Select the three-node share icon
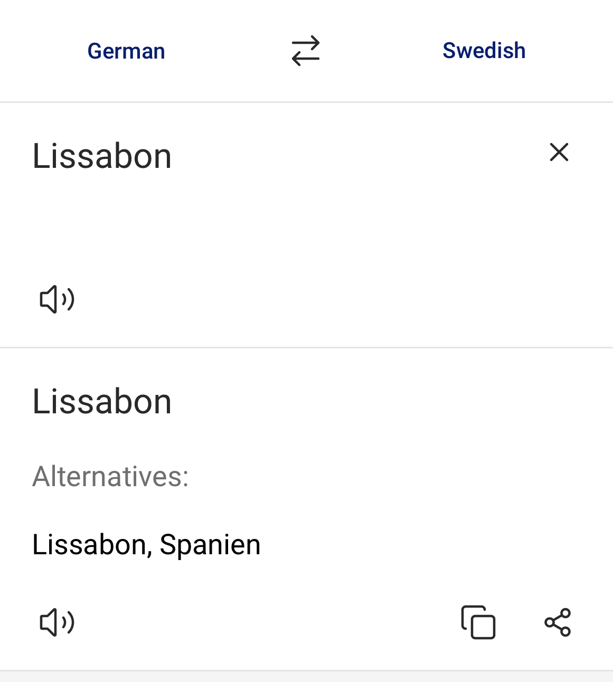613x682 pixels. pos(558,622)
